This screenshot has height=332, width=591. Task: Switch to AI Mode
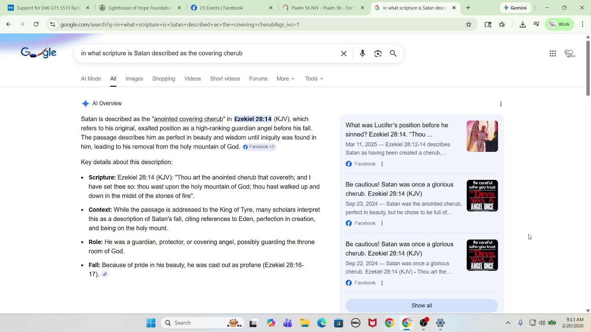(91, 79)
